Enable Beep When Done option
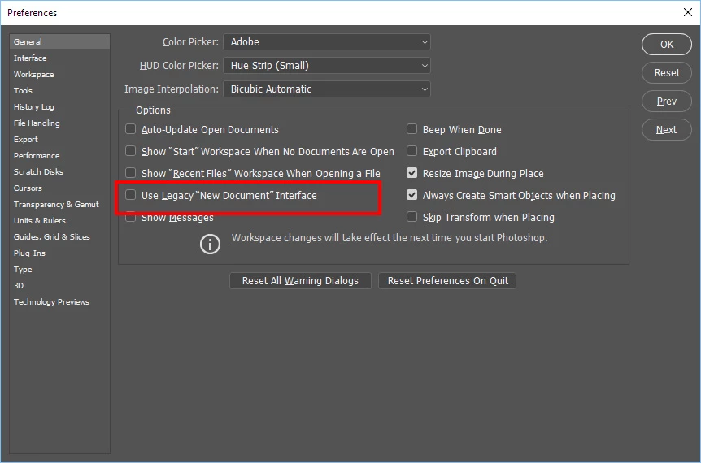 411,129
